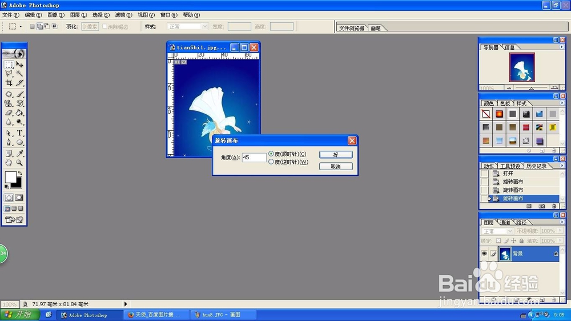The width and height of the screenshot is (571, 321).
Task: Select the Rectangular Marquee tool in toolbox
Action: (9, 65)
